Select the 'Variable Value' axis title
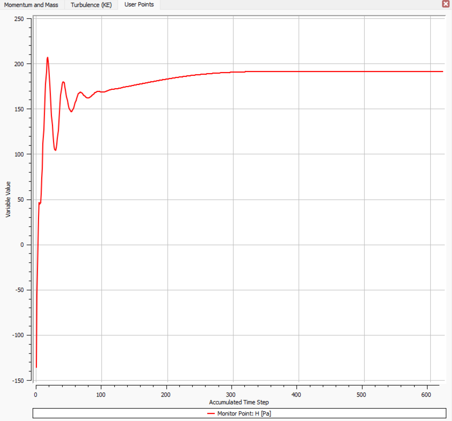Screen dimensions: 452x421 tap(8, 199)
